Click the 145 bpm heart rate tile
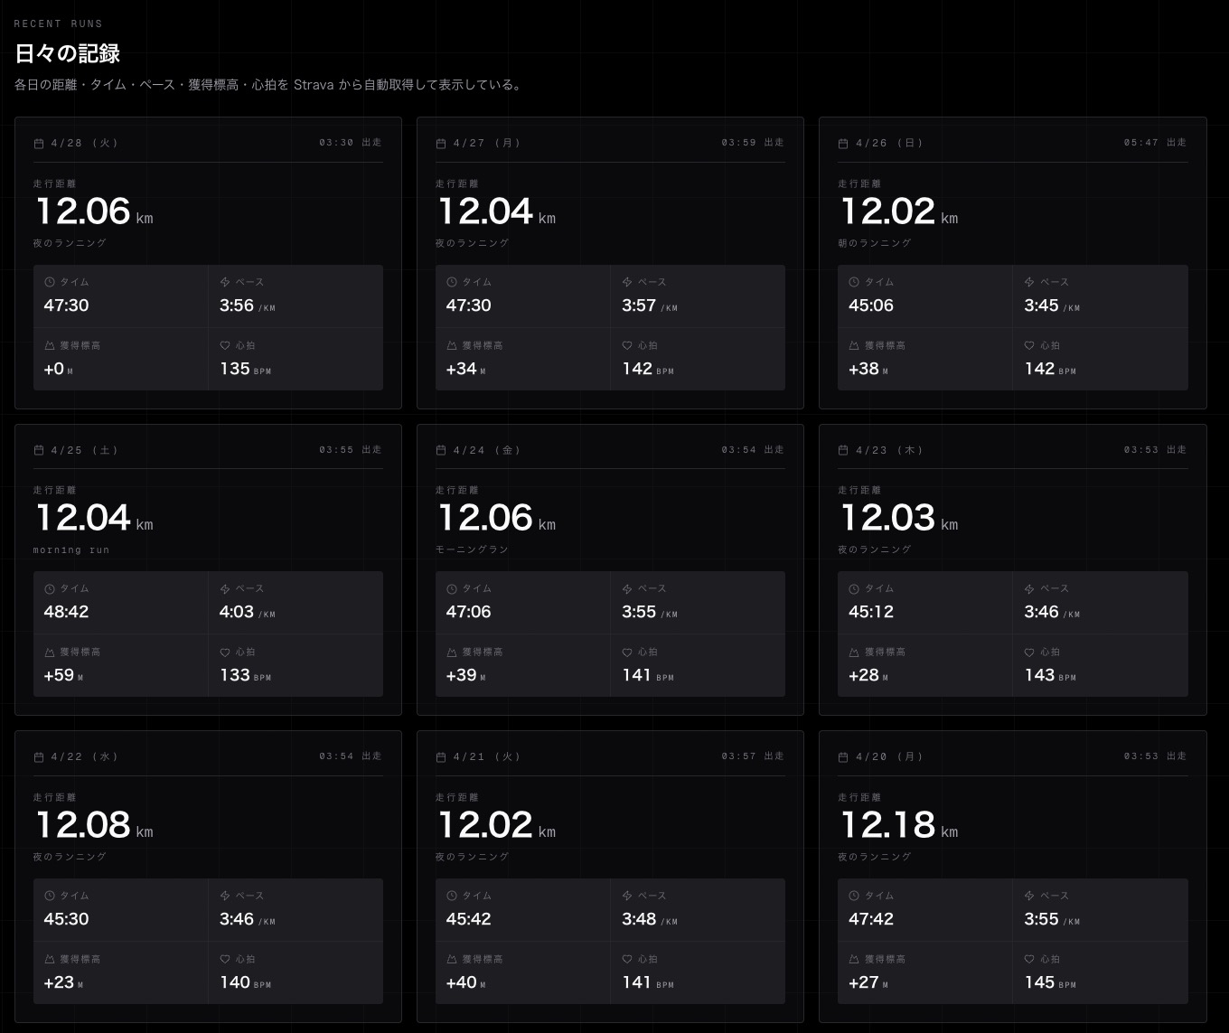This screenshot has height=1033, width=1229. [1100, 972]
